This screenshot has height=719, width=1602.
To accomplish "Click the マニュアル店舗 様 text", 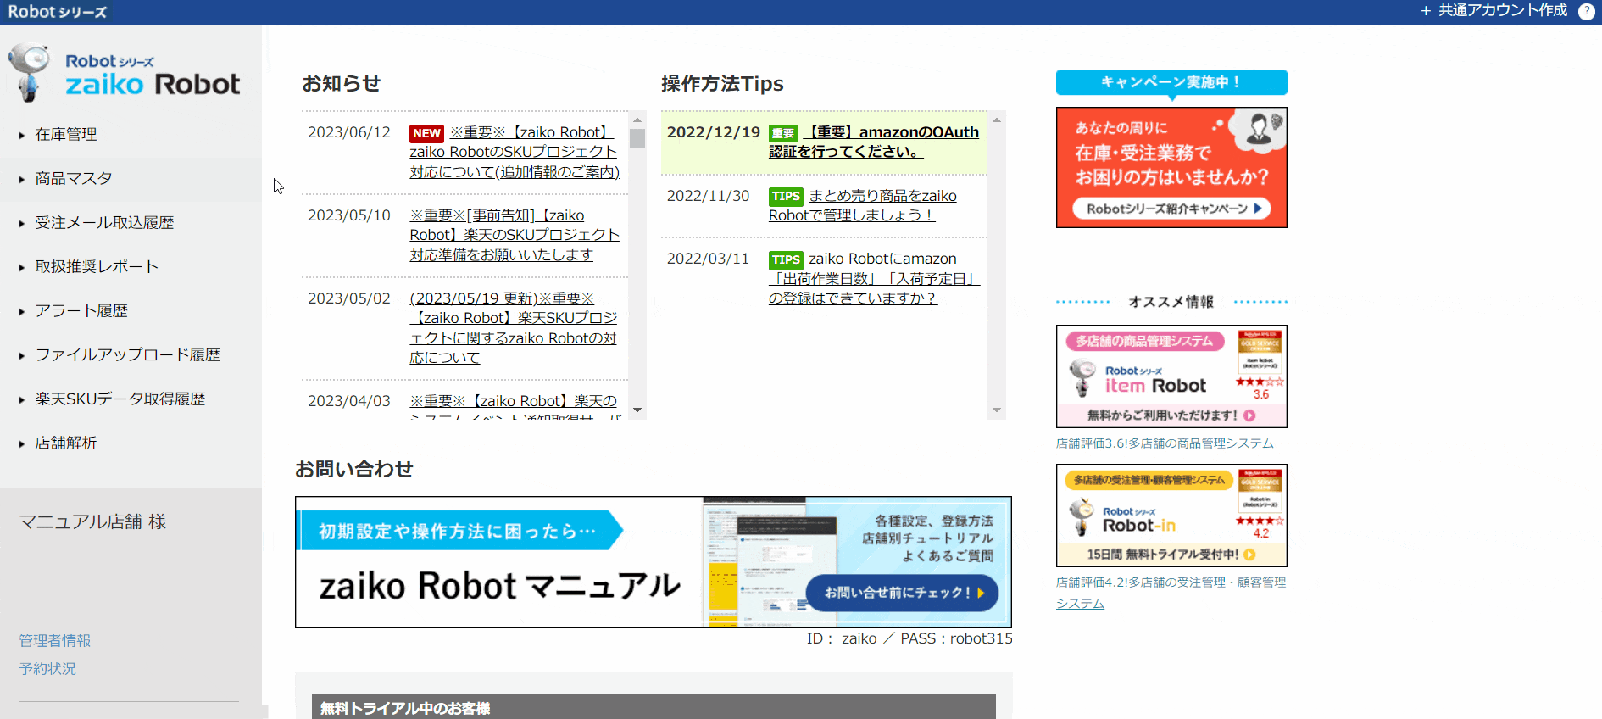I will tap(92, 522).
